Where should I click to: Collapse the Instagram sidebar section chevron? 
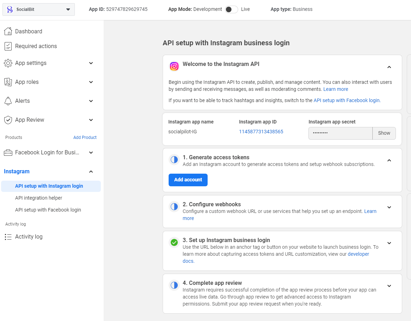91,172
